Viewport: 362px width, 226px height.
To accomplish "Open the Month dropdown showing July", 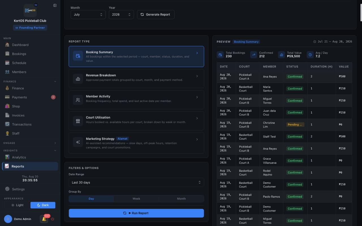I will point(88,14).
